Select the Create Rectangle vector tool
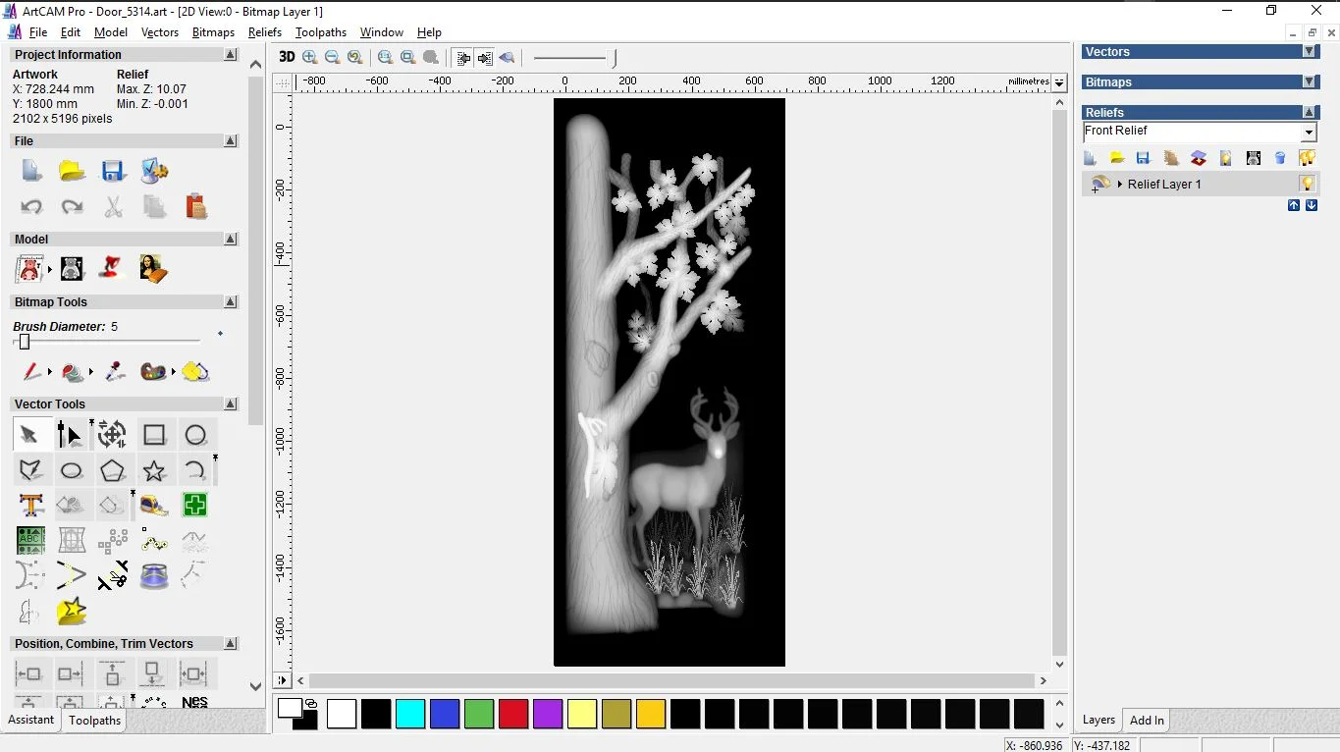Image resolution: width=1340 pixels, height=752 pixels. [154, 435]
